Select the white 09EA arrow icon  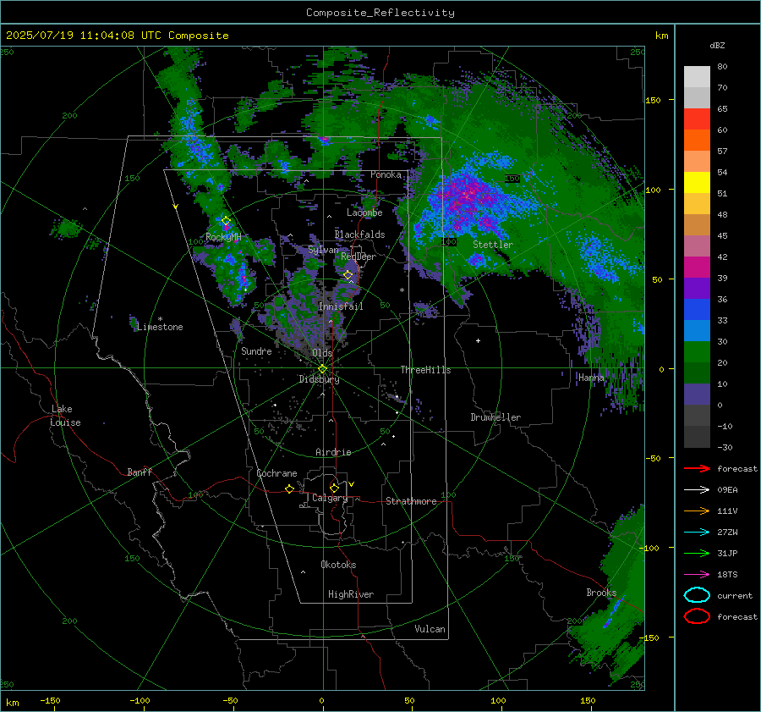(x=697, y=489)
